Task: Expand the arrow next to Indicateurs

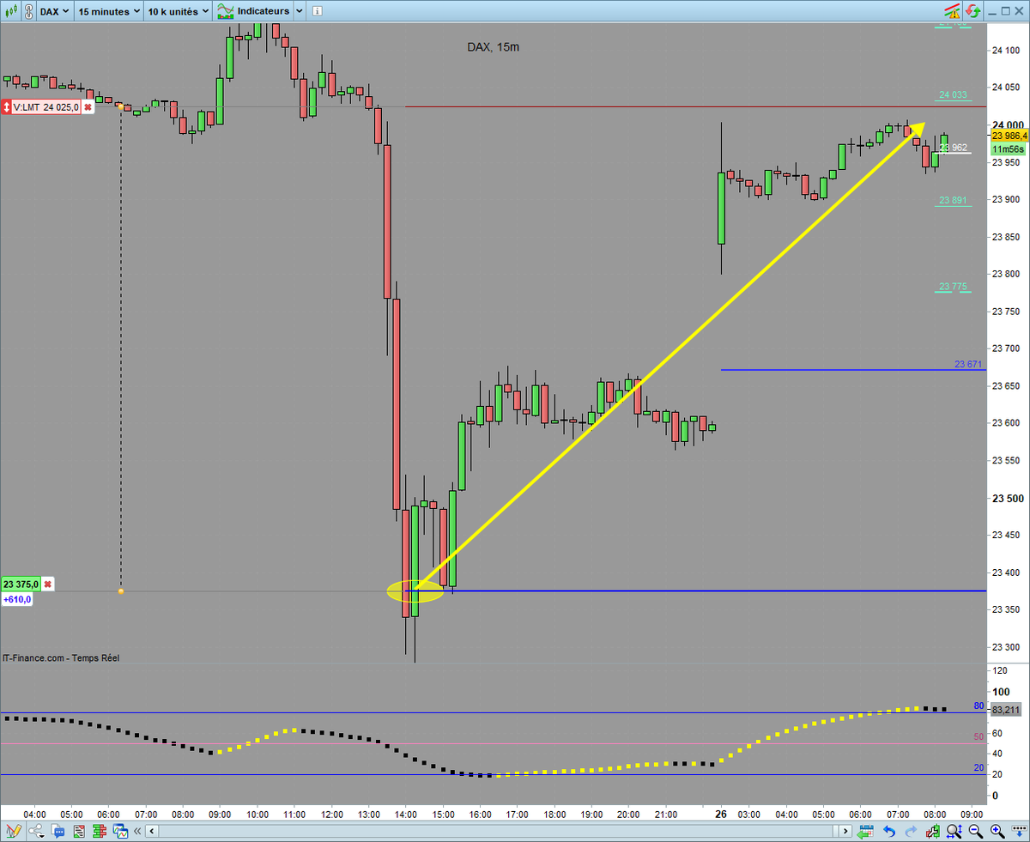Action: click(x=298, y=12)
